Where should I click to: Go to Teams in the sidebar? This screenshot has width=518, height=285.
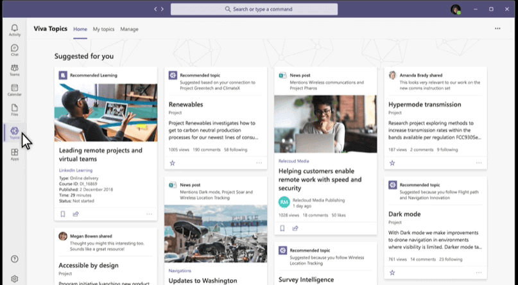14,70
